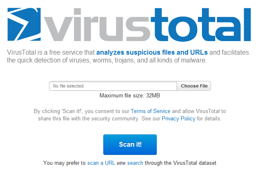Open the Terms of Service link
Image resolution: width=258 pixels, height=173 pixels.
[x=150, y=111]
